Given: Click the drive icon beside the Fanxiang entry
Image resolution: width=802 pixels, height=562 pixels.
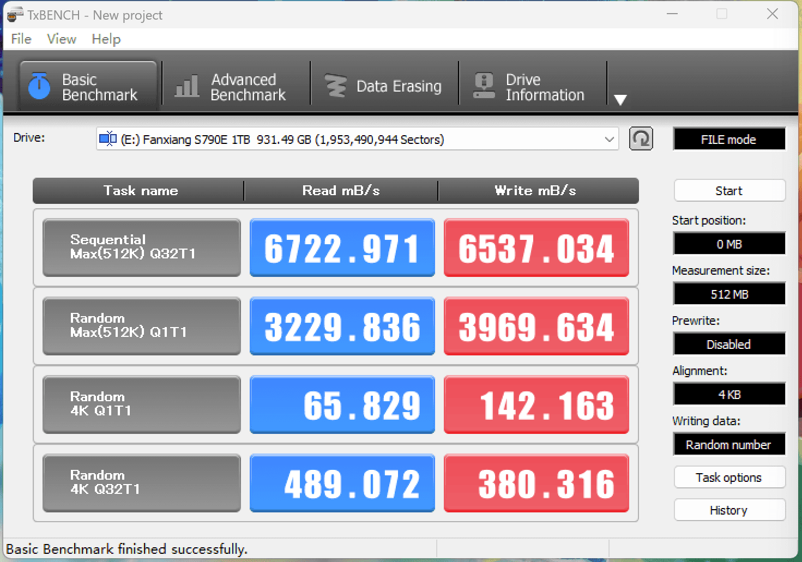Looking at the screenshot, I should coord(107,140).
